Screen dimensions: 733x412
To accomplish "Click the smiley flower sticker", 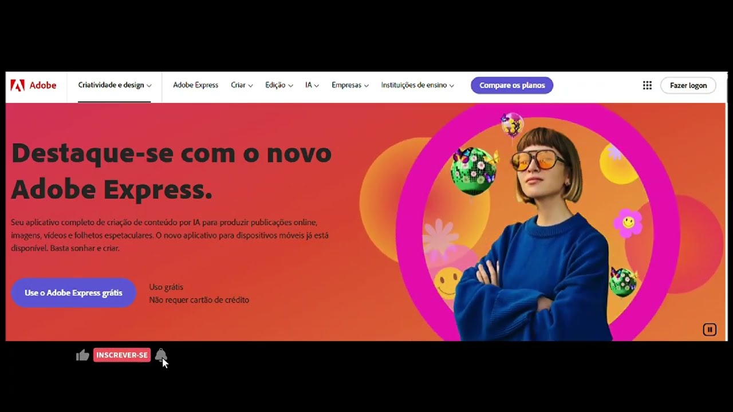I will [628, 223].
